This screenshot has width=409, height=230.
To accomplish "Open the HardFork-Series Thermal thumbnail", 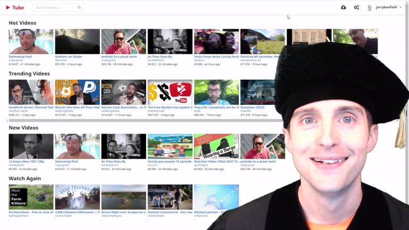I will 31,92.
